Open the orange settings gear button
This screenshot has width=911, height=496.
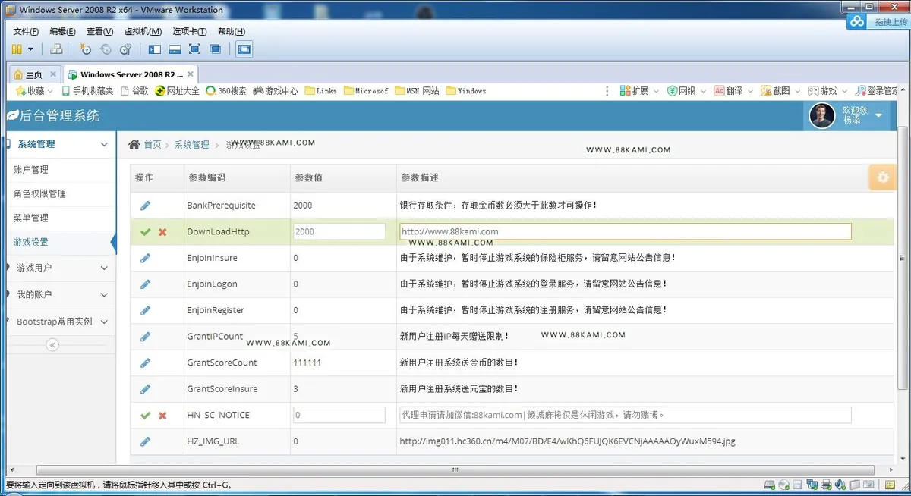pos(881,177)
